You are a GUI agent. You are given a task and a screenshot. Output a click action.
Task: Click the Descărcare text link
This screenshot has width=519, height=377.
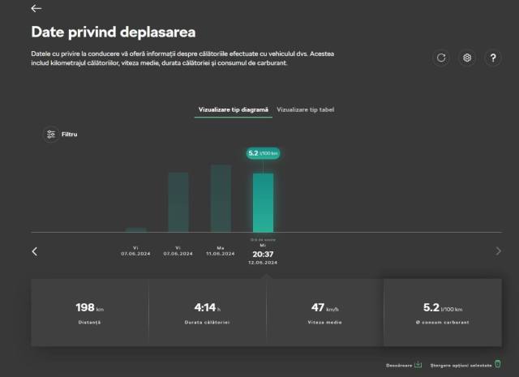[398, 365]
